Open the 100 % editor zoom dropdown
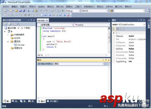The height and width of the screenshot is (109, 151). (46, 55)
